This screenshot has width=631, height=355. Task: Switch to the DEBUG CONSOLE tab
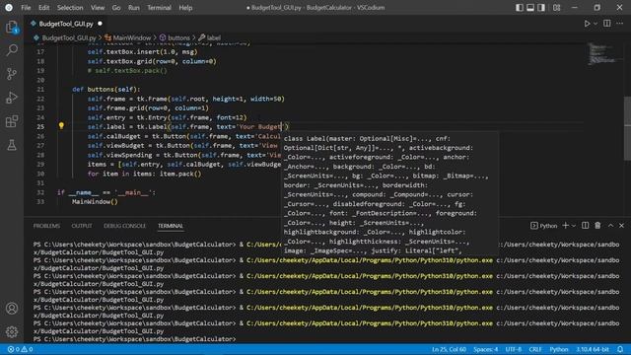tap(125, 226)
